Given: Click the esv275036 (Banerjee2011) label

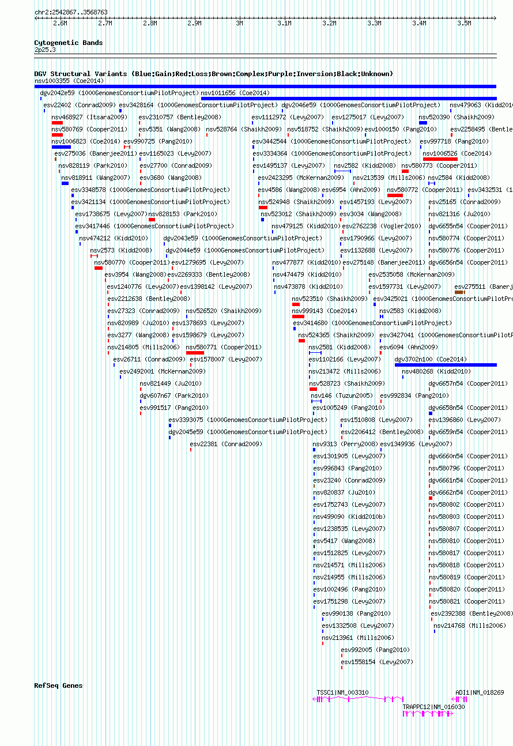Looking at the screenshot, I should point(96,153).
